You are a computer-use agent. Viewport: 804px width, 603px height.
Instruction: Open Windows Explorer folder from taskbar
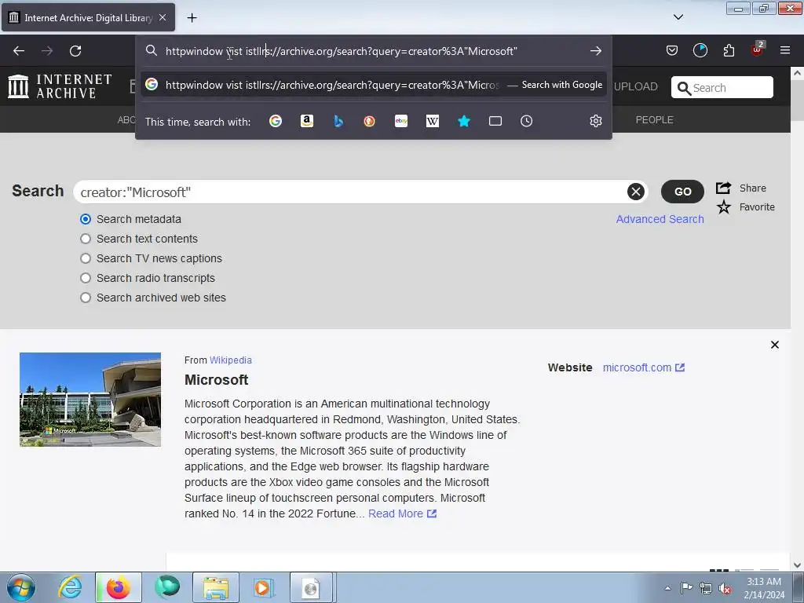click(216, 587)
